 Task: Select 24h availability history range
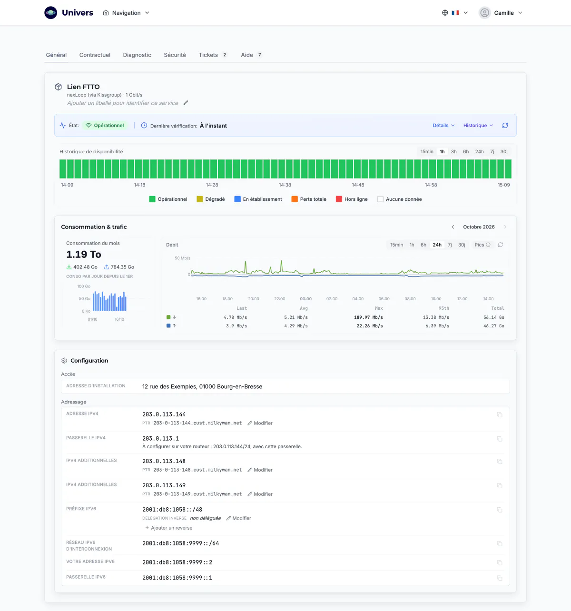480,152
